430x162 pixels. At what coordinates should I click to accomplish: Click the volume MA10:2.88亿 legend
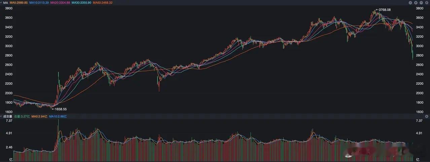pyautogui.click(x=58, y=116)
